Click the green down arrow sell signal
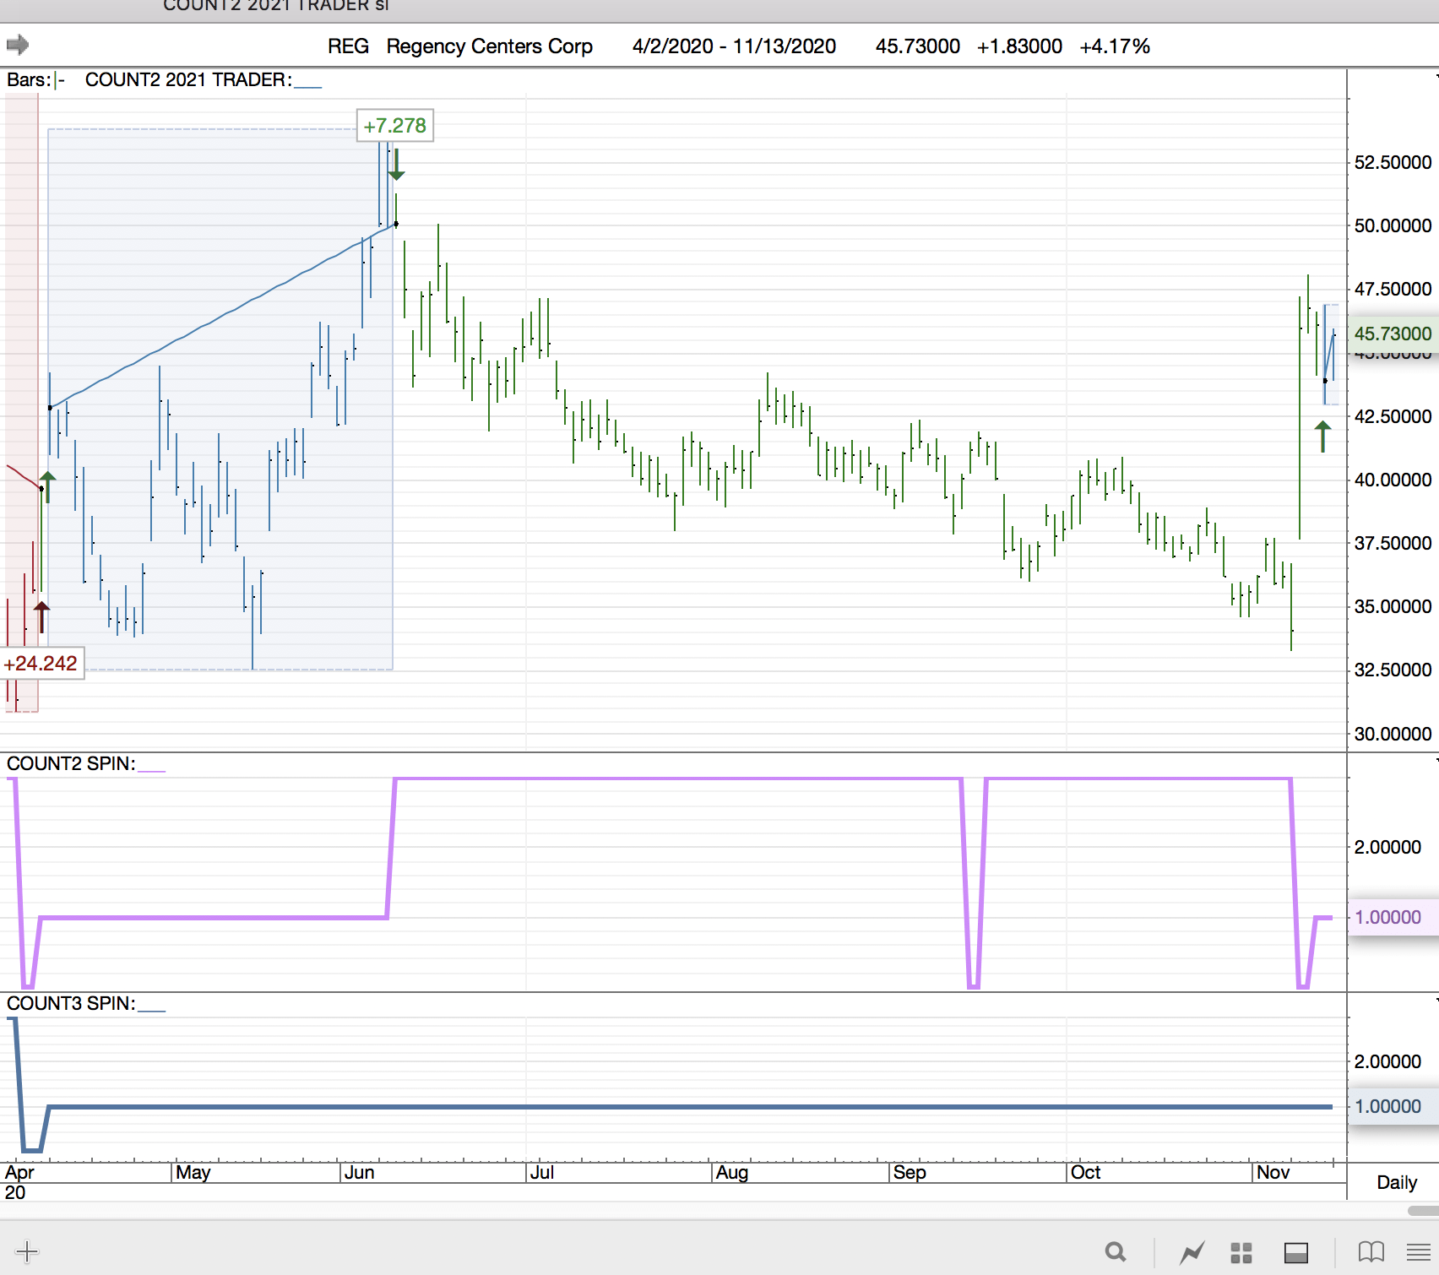The image size is (1439, 1275). (396, 165)
